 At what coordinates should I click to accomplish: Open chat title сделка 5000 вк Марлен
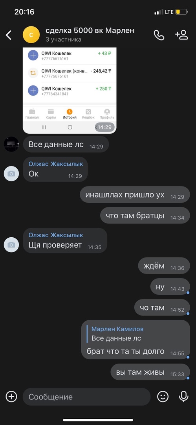(90, 30)
